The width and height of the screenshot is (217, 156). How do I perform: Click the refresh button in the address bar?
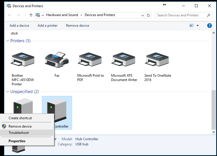[x=148, y=15]
